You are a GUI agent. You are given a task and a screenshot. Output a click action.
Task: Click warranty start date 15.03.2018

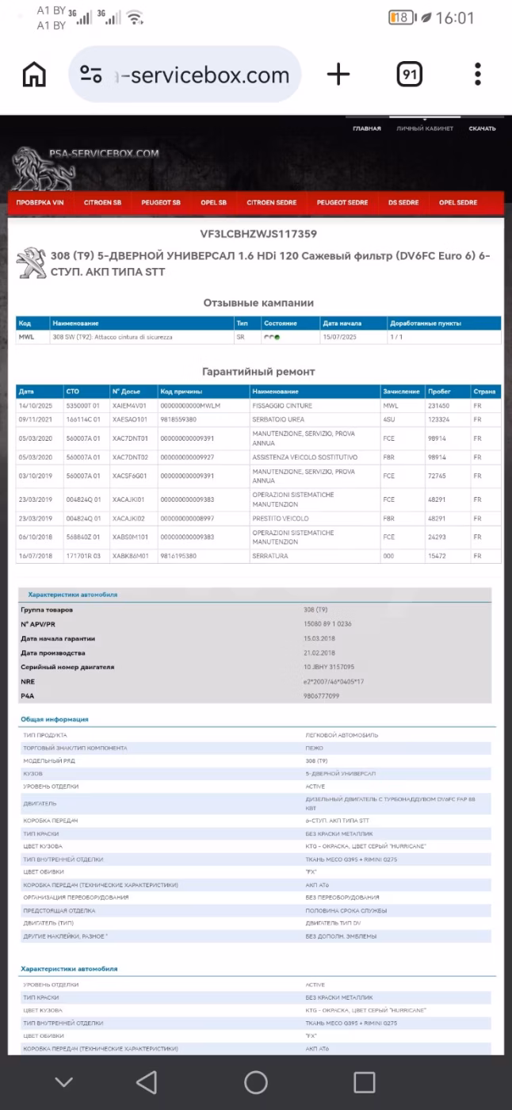click(x=320, y=638)
